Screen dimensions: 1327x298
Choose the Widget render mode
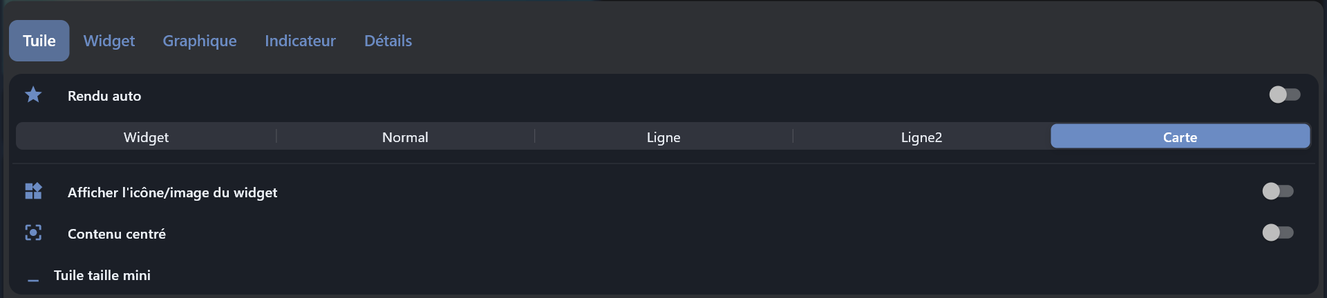[146, 137]
